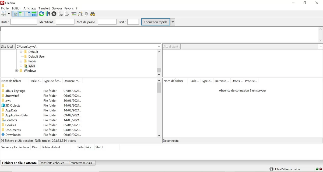Screen dimensions: 323x172
Task: Click the message log scroll up arrow
Action: pyautogui.click(x=321, y=29)
